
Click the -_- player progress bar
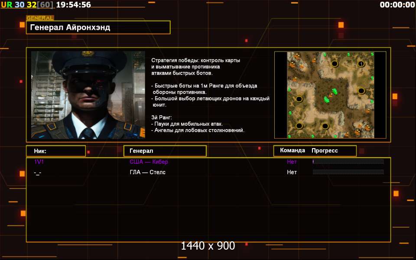pyautogui.click(x=348, y=172)
